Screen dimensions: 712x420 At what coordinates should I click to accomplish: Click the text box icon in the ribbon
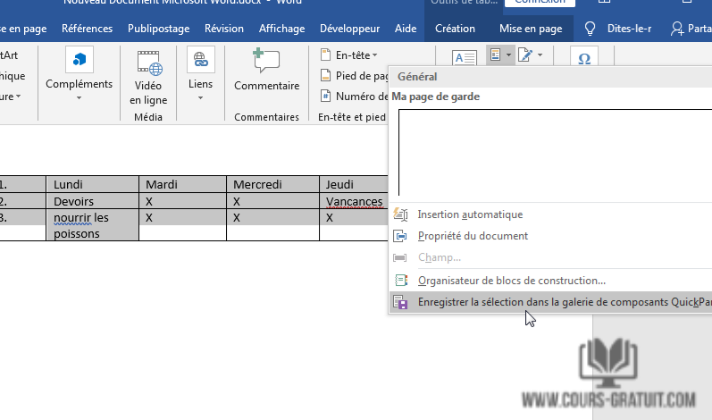point(465,58)
